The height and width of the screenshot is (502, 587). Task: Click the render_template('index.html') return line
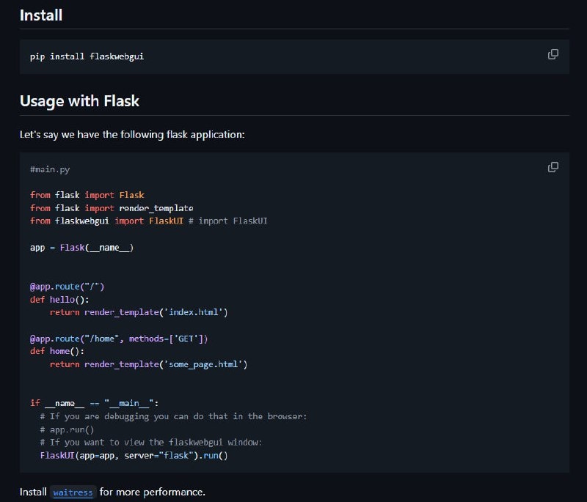click(139, 312)
